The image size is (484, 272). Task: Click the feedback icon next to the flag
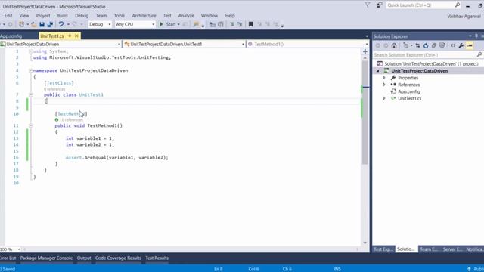pos(380,5)
